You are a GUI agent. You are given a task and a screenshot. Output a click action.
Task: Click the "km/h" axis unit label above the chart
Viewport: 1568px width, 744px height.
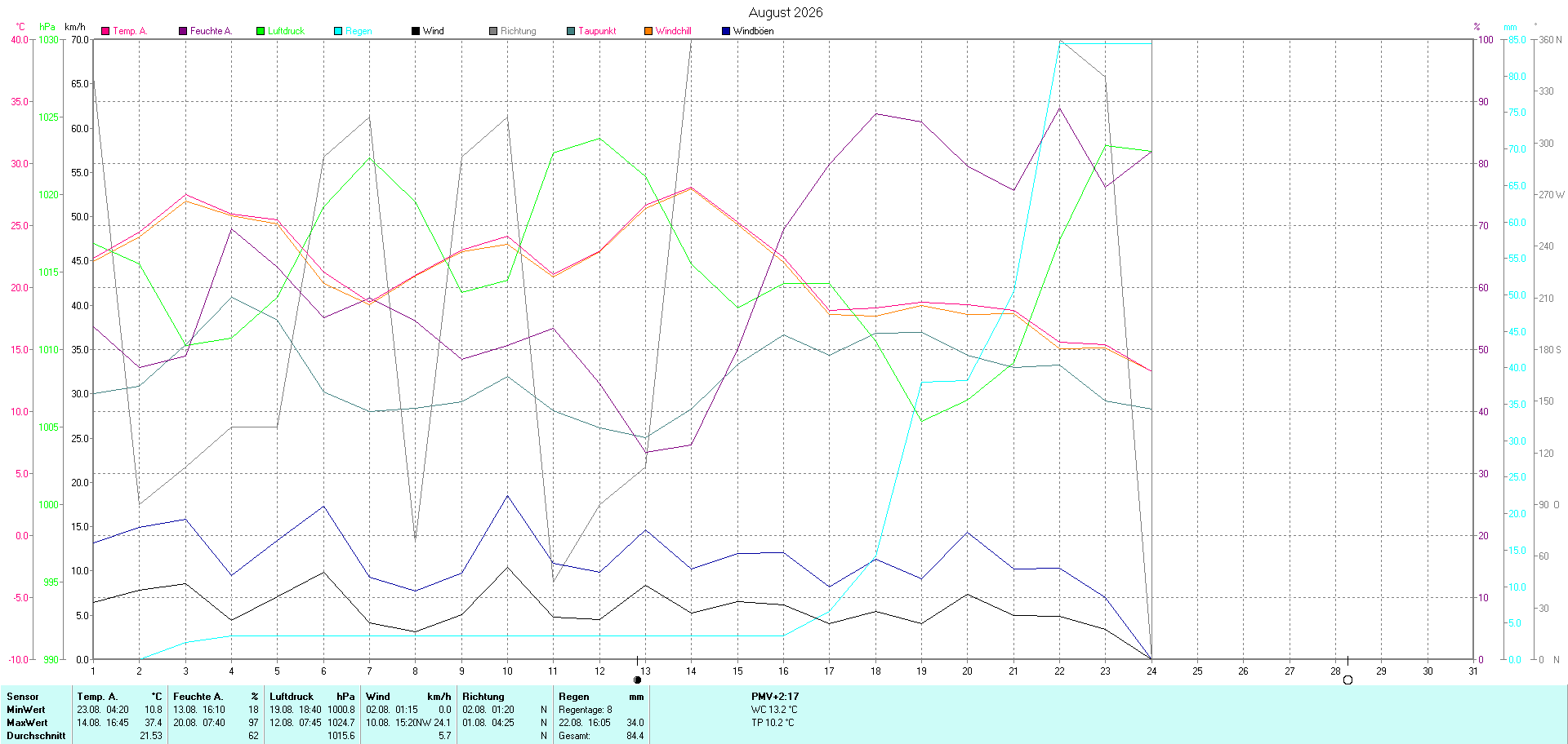75,27
